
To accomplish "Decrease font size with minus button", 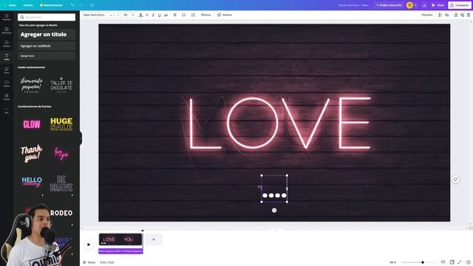I will (x=118, y=15).
